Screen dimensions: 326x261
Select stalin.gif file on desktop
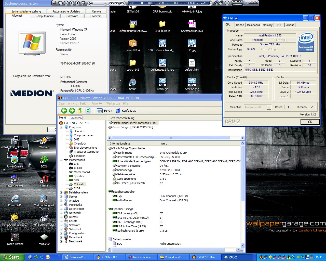click(162, 84)
